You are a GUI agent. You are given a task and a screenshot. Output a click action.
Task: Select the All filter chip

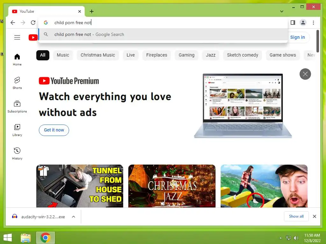click(x=43, y=55)
